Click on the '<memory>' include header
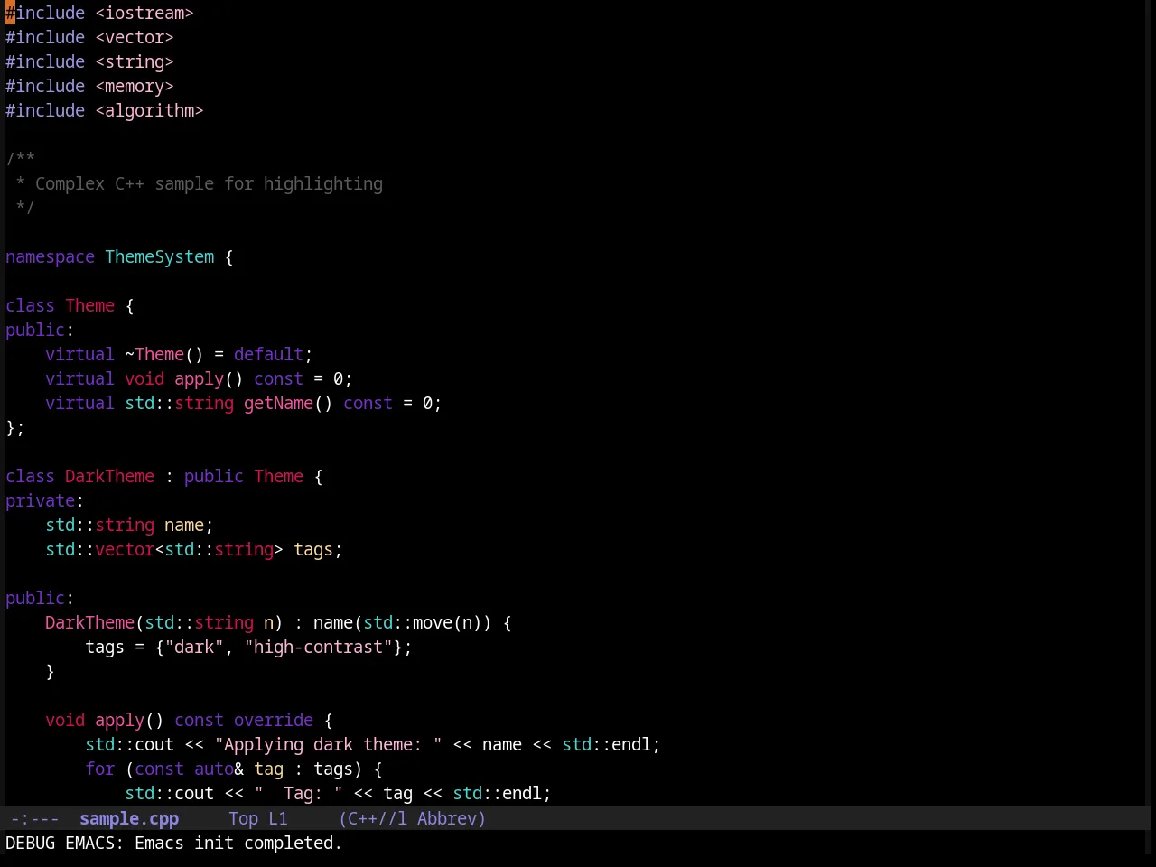1156x867 pixels. [135, 87]
